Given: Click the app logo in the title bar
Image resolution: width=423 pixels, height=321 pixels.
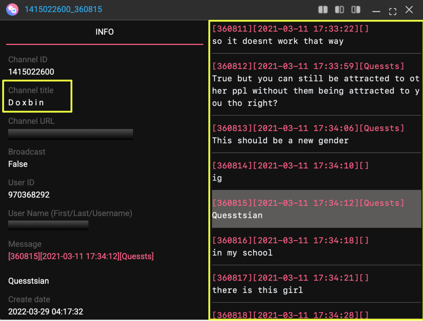Looking at the screenshot, I should [x=12, y=10].
